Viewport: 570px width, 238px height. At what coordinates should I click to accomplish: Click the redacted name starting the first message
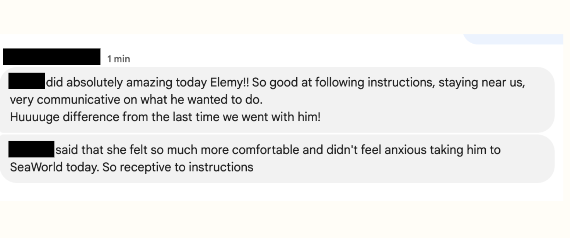pos(27,80)
